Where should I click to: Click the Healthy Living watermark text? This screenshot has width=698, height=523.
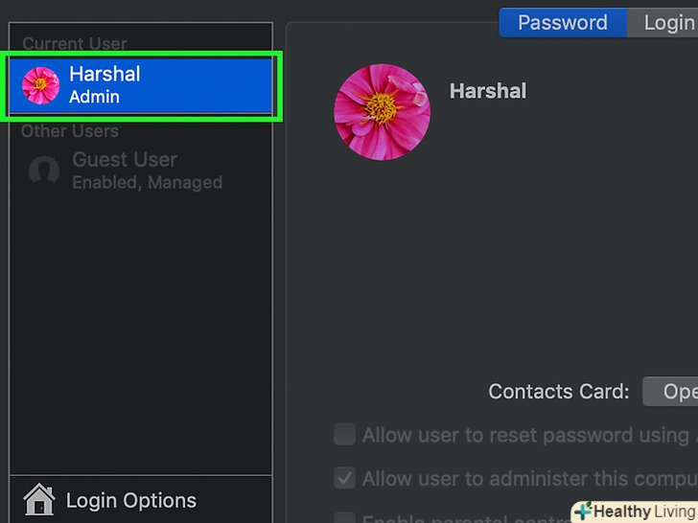[x=644, y=512]
